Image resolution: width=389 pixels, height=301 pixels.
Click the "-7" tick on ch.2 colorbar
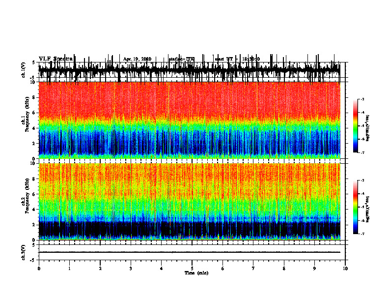coord(362,234)
